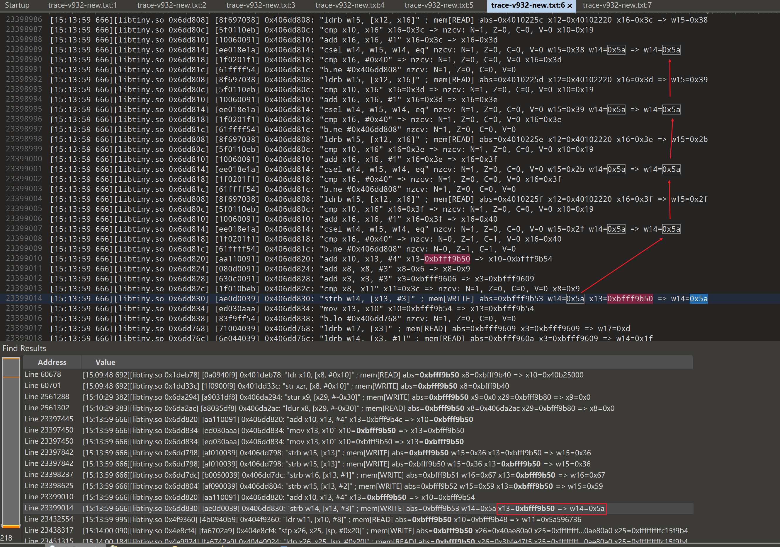Open result Line 23398237

(358, 475)
